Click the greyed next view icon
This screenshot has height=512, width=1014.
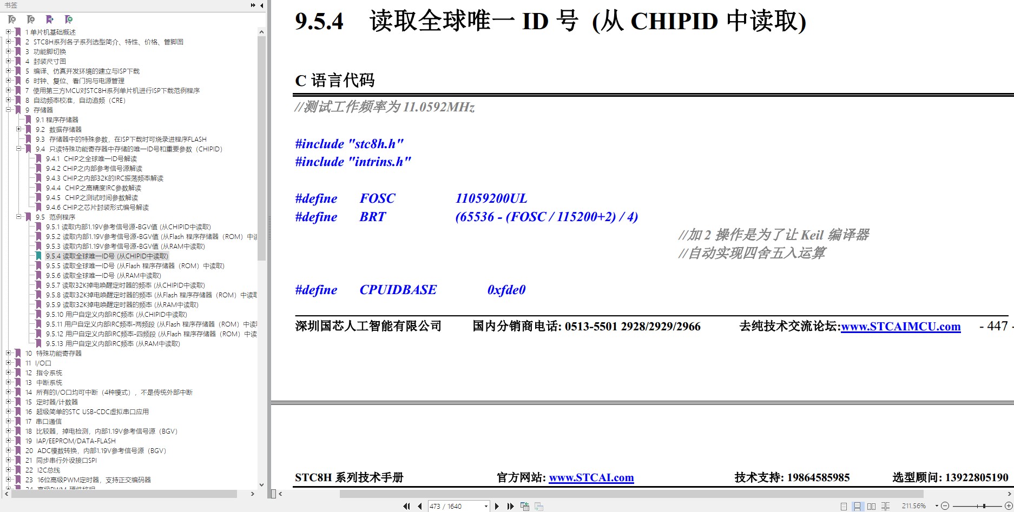pos(539,506)
